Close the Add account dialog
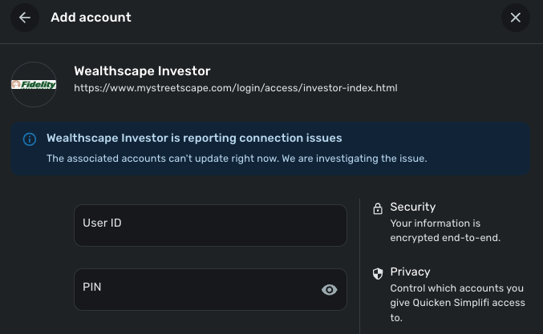The height and width of the screenshot is (334, 543). [516, 18]
